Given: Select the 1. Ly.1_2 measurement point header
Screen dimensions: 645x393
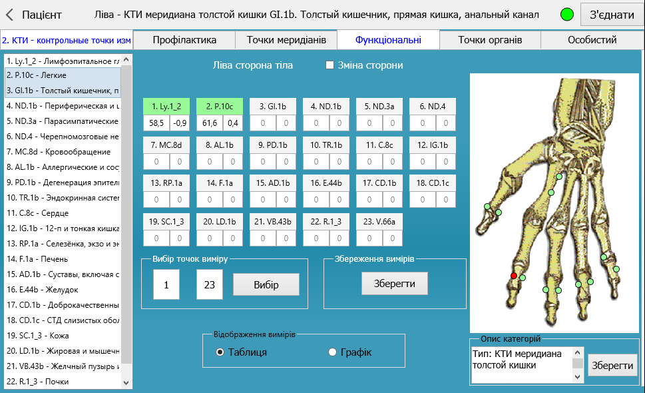Looking at the screenshot, I should (x=166, y=106).
